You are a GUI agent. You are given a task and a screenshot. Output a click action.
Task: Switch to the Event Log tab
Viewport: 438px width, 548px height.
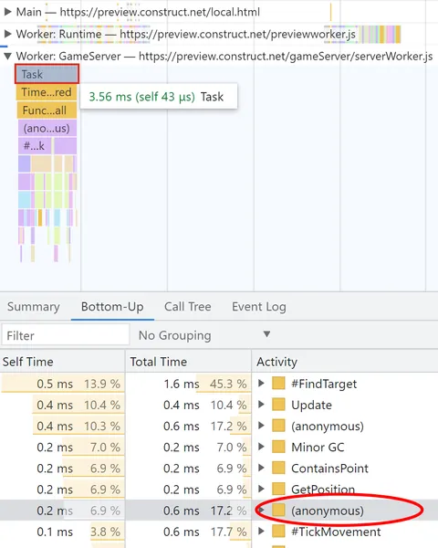click(259, 307)
